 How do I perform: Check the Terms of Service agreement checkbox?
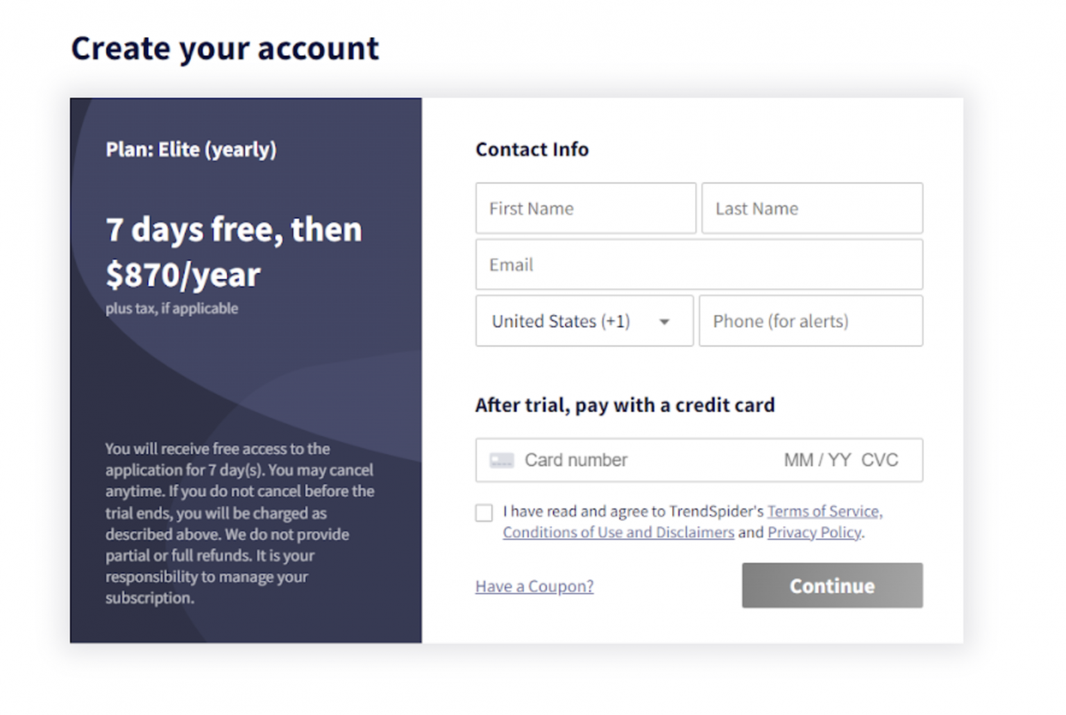point(484,512)
